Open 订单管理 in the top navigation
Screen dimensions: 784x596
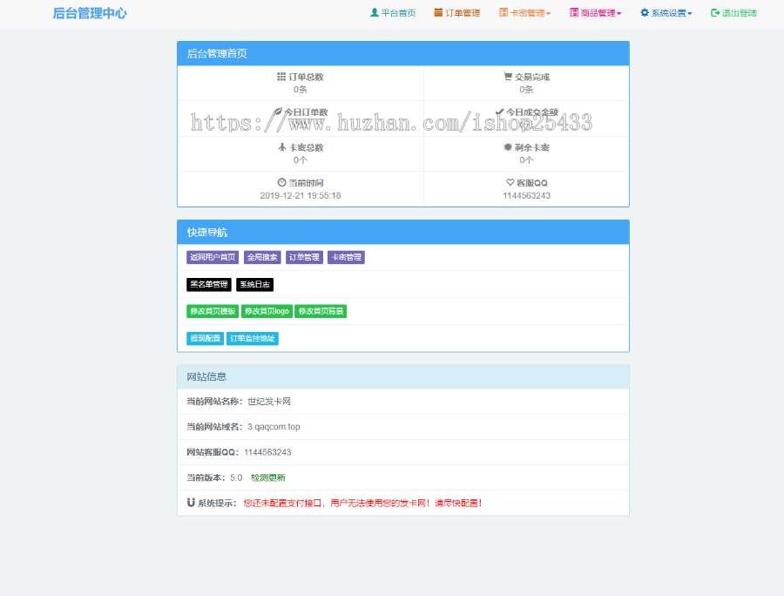[457, 13]
